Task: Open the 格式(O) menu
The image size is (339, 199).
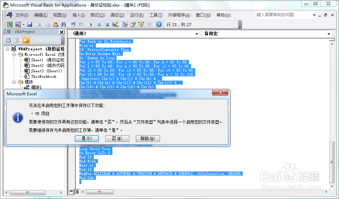Action: pyautogui.click(x=97, y=15)
